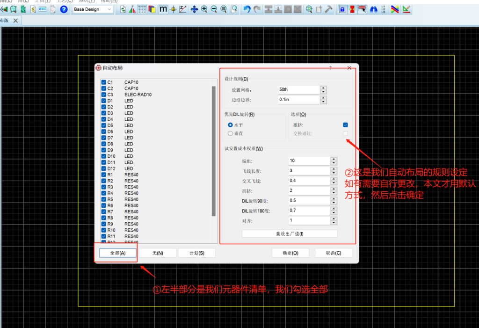Image resolution: width=479 pixels, height=328 pixels.
Task: Click the component list vertical scrollbar
Action: (214, 151)
